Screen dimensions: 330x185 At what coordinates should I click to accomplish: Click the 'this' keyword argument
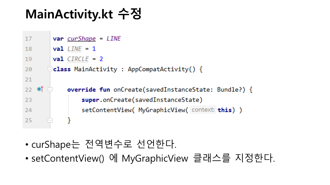tap(225, 110)
